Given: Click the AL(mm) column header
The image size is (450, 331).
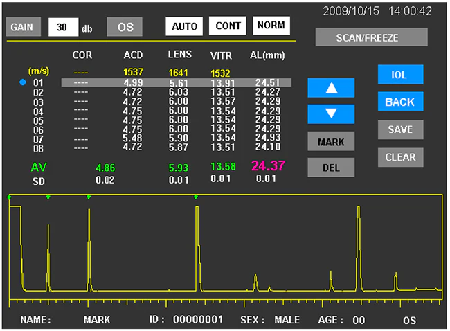Looking at the screenshot, I should coord(267,55).
